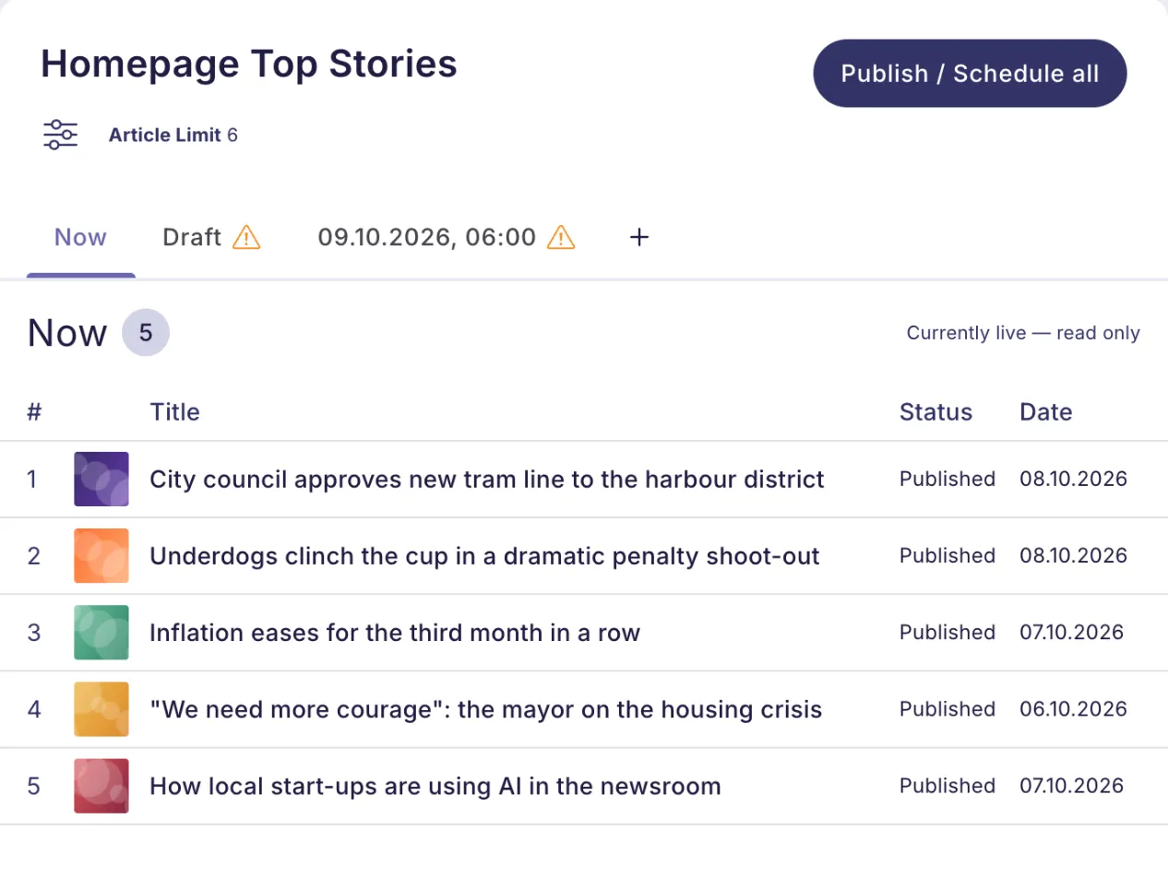Click the date 07.10.2026 of the Inflation story
The width and height of the screenshot is (1168, 878).
1071,633
